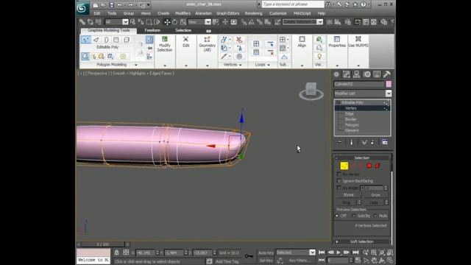Screen dimensions: 471x265
Task: Select yellow Vertex level button in Selection rollout
Action: tap(344, 166)
